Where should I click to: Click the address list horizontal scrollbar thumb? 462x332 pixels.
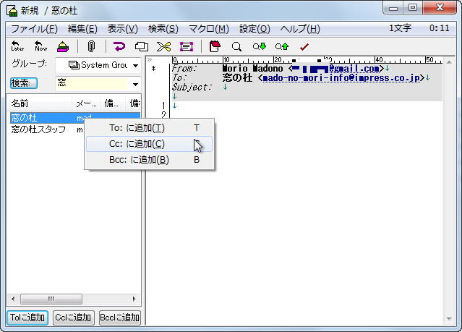[x=51, y=299]
